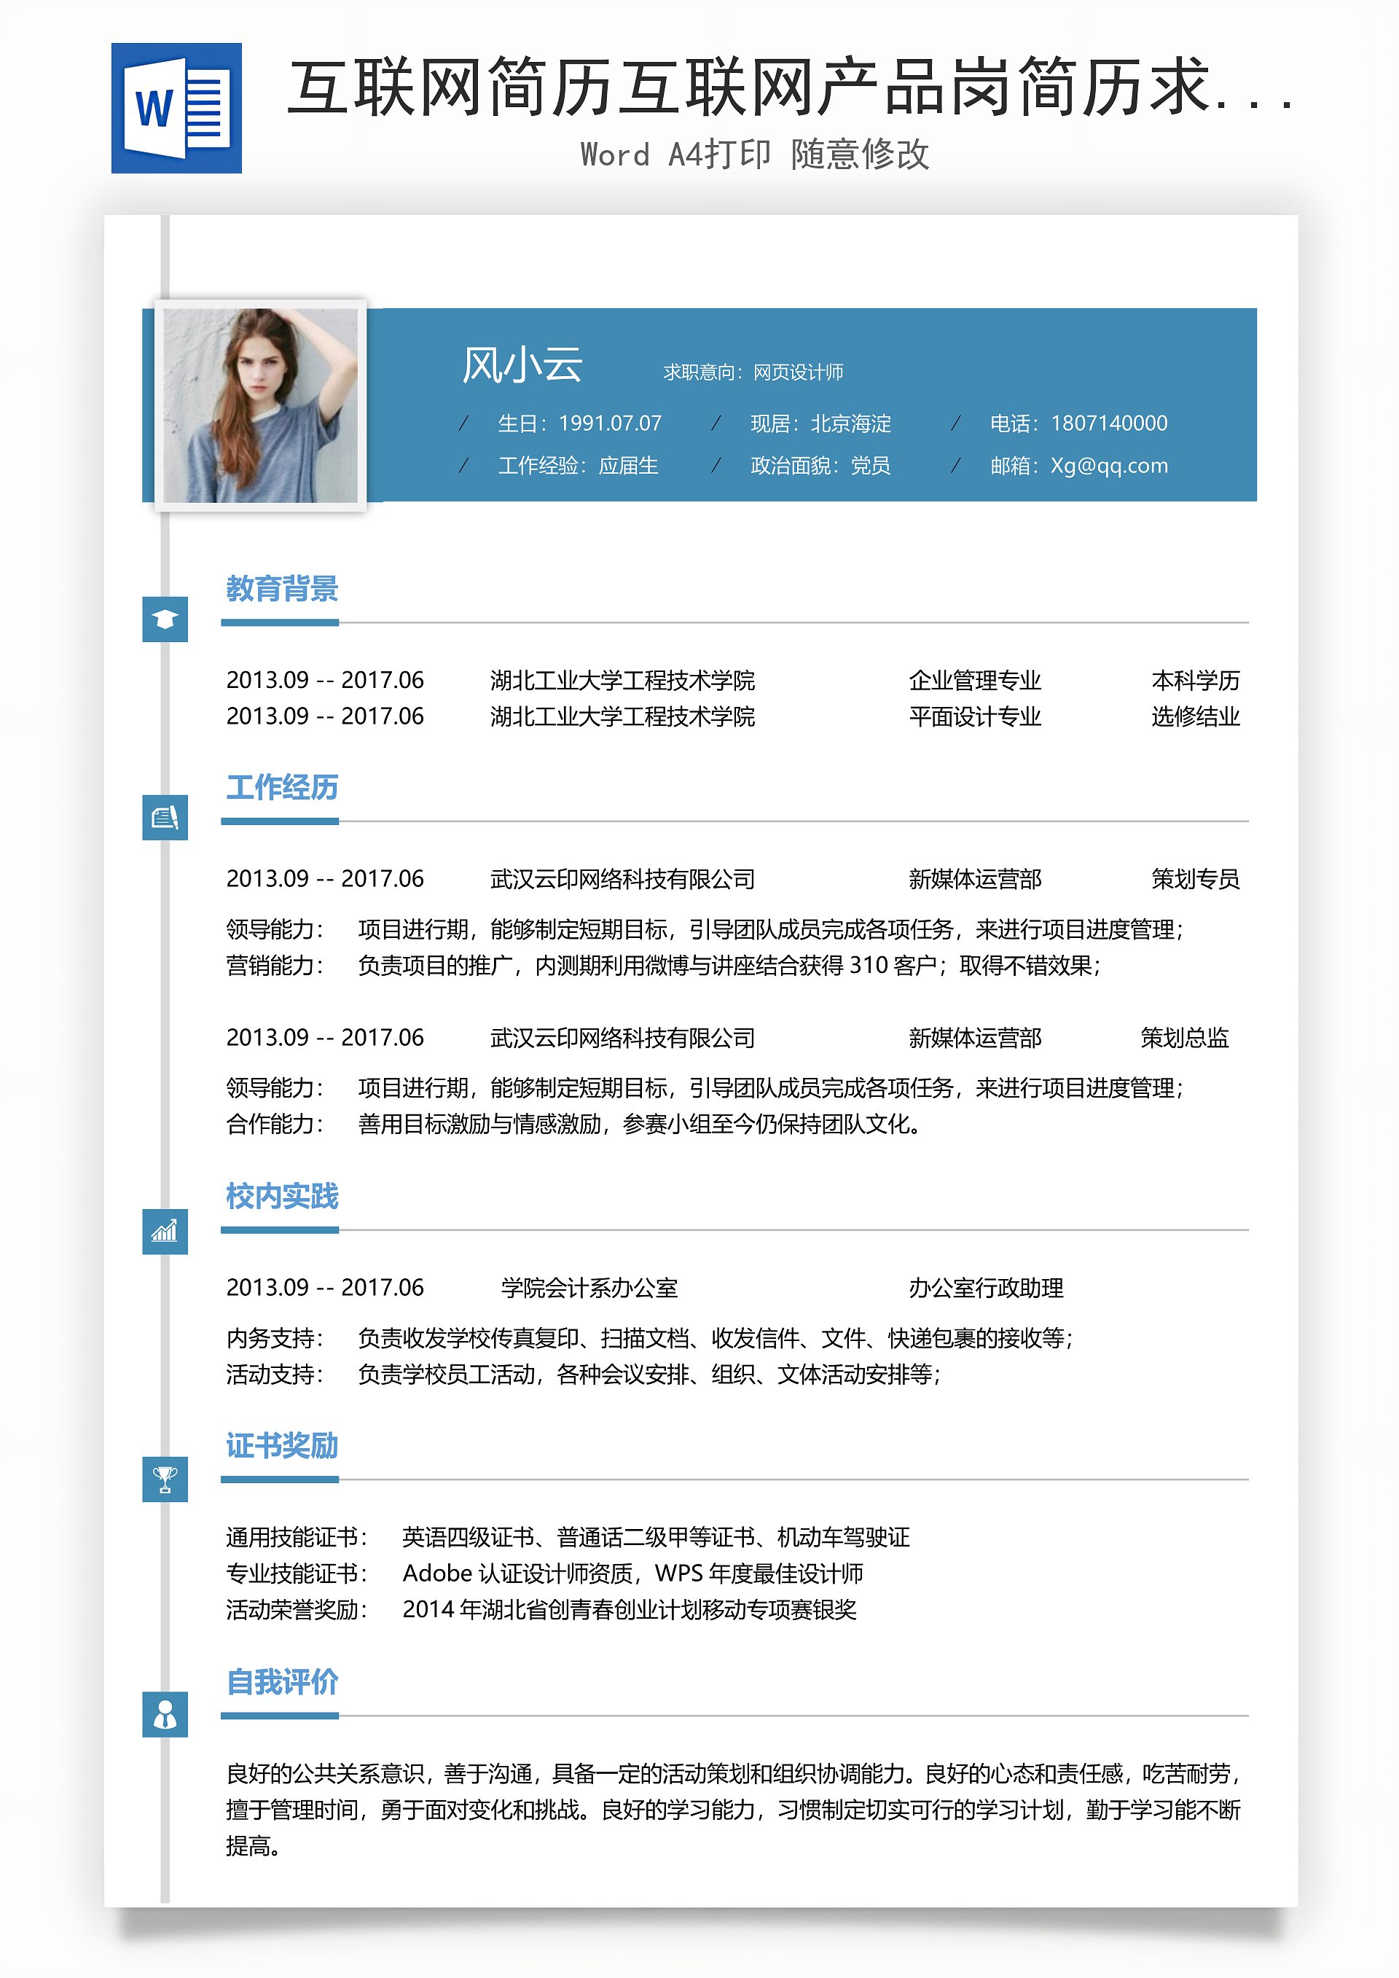The image size is (1399, 1978).
Task: Click the work experience notebook icon
Action: (165, 817)
